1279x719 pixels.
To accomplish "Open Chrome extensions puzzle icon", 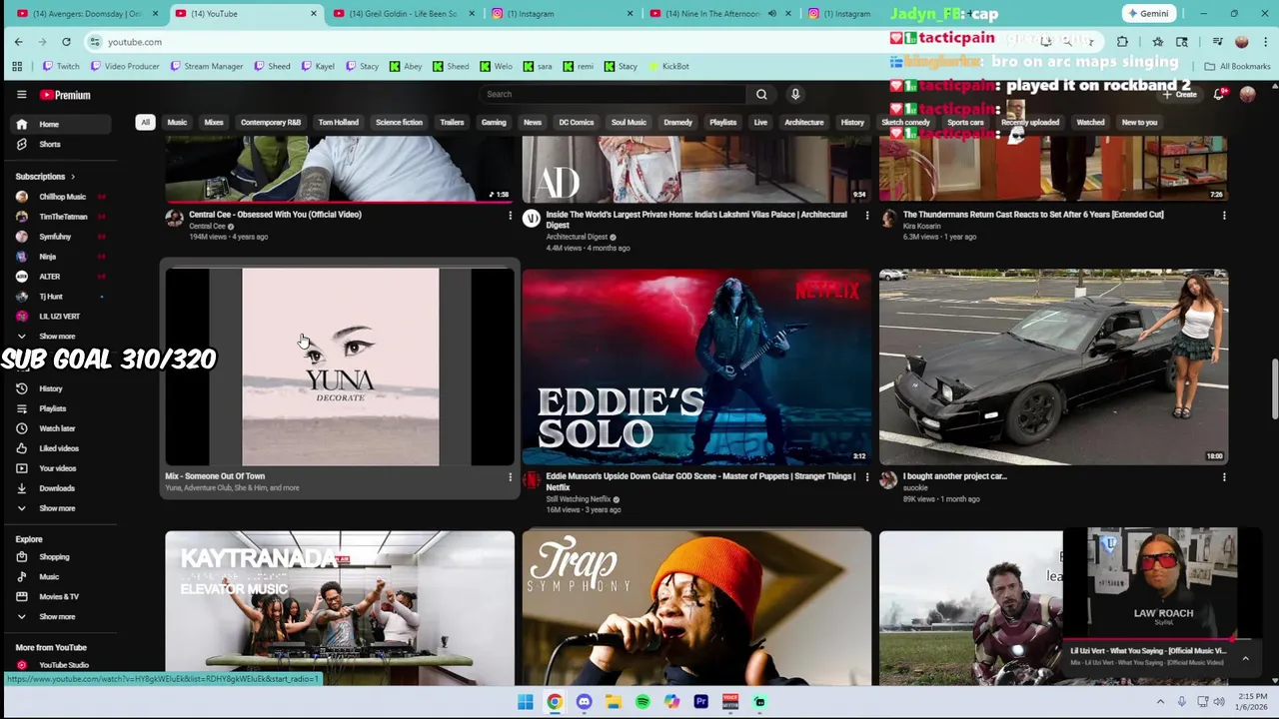I will [x=1122, y=42].
